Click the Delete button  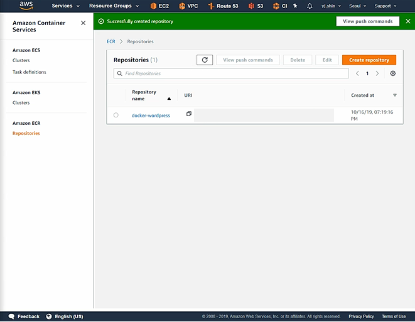(x=298, y=60)
